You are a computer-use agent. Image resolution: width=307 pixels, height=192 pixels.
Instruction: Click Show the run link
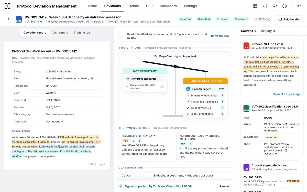220,36
